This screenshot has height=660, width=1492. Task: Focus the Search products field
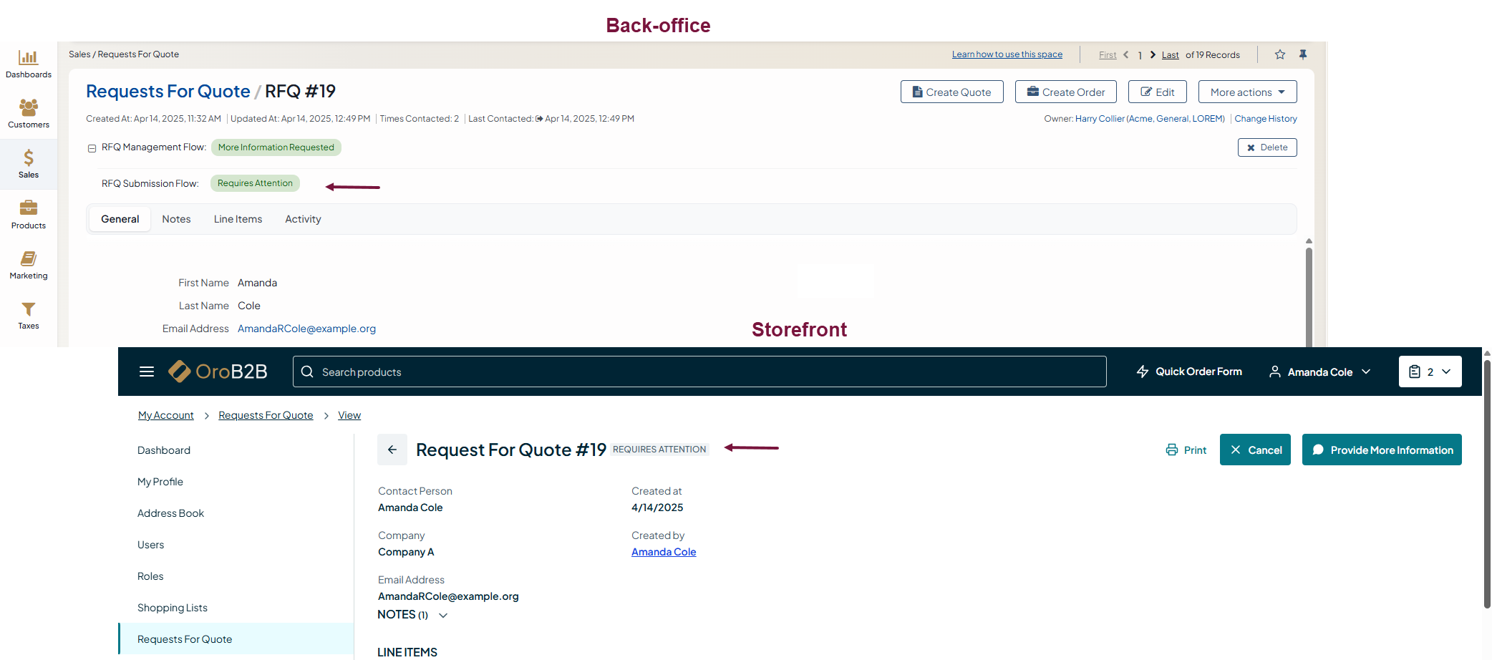click(x=699, y=372)
